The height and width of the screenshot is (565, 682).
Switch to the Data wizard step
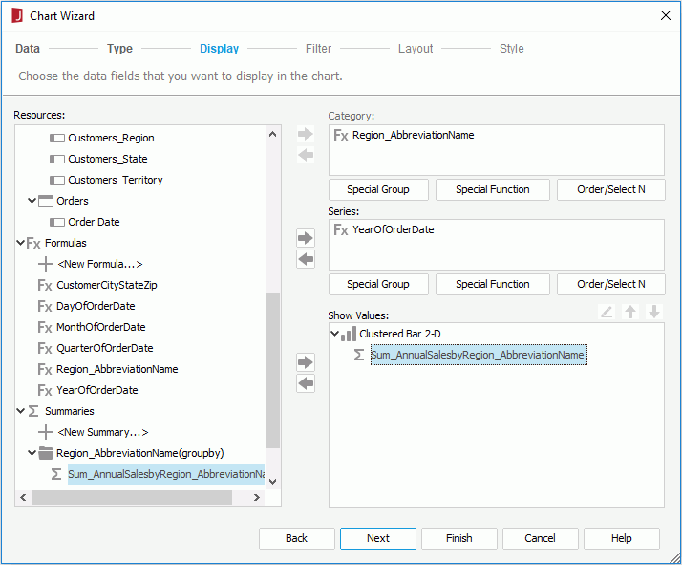tap(28, 49)
